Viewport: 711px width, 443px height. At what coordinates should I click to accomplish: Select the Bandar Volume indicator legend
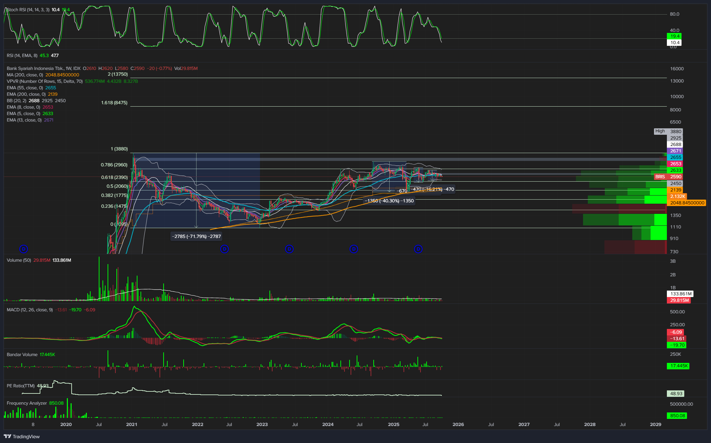coord(22,355)
